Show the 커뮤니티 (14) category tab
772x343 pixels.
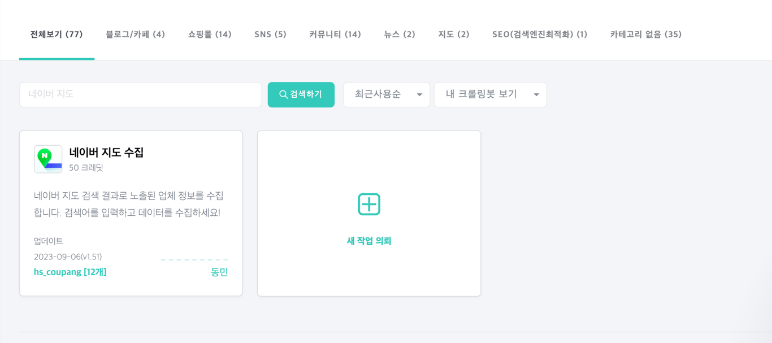[335, 34]
